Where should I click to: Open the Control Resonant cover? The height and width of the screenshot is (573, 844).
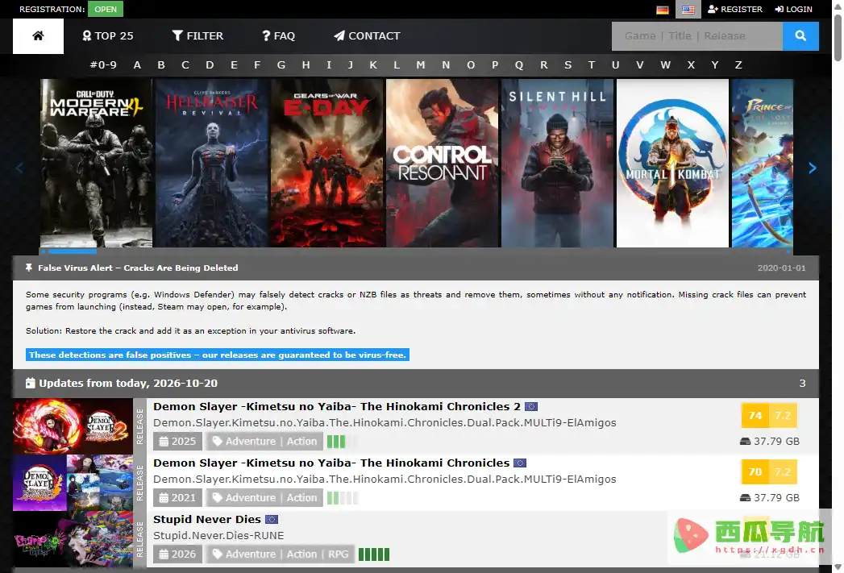click(x=443, y=163)
